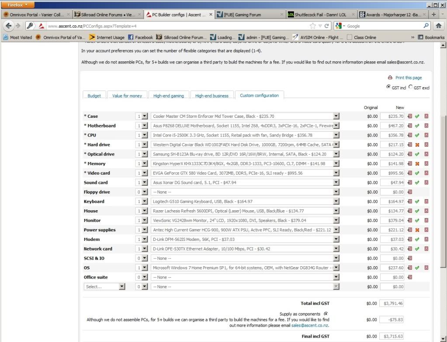Click the pink arrow-list icon in Optical drive row
The width and height of the screenshot is (447, 342).
point(410,154)
